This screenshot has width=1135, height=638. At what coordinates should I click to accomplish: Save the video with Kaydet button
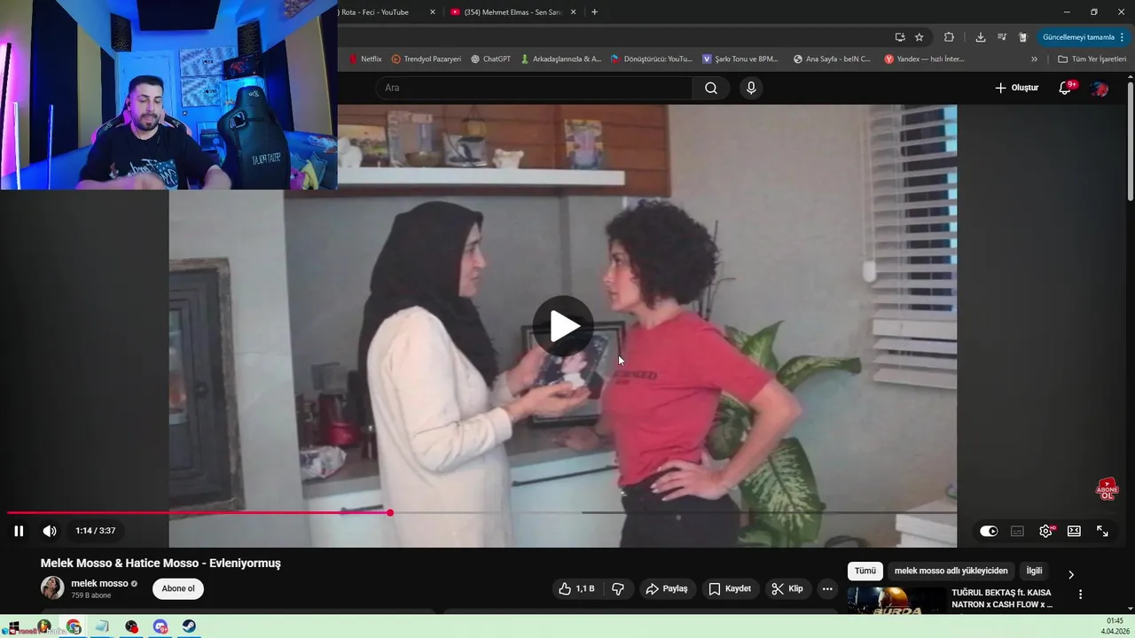coord(729,588)
